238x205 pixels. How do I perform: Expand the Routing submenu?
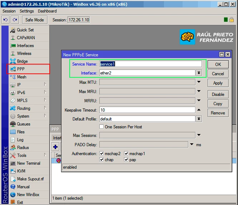(x=45, y=108)
